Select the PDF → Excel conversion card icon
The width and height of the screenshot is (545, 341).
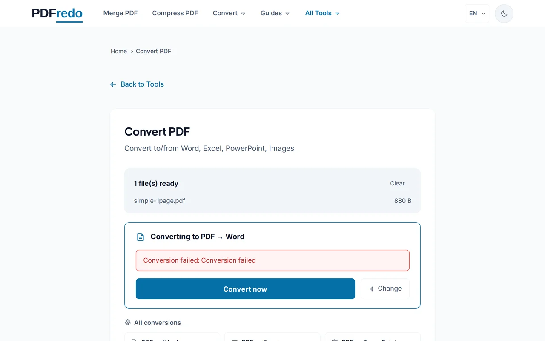tap(234, 340)
